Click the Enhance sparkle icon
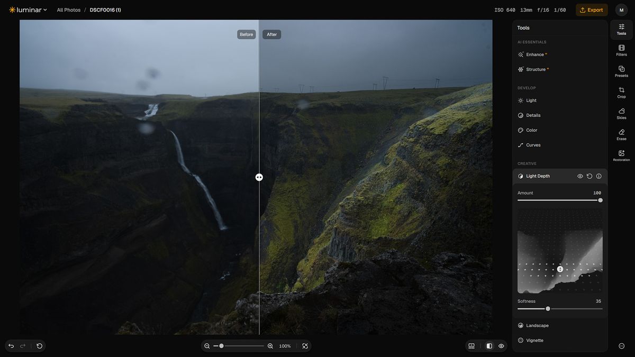The height and width of the screenshot is (357, 635). 521,54
